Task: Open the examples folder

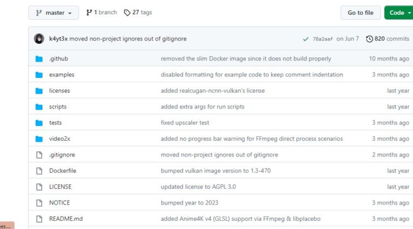Action: (62, 75)
